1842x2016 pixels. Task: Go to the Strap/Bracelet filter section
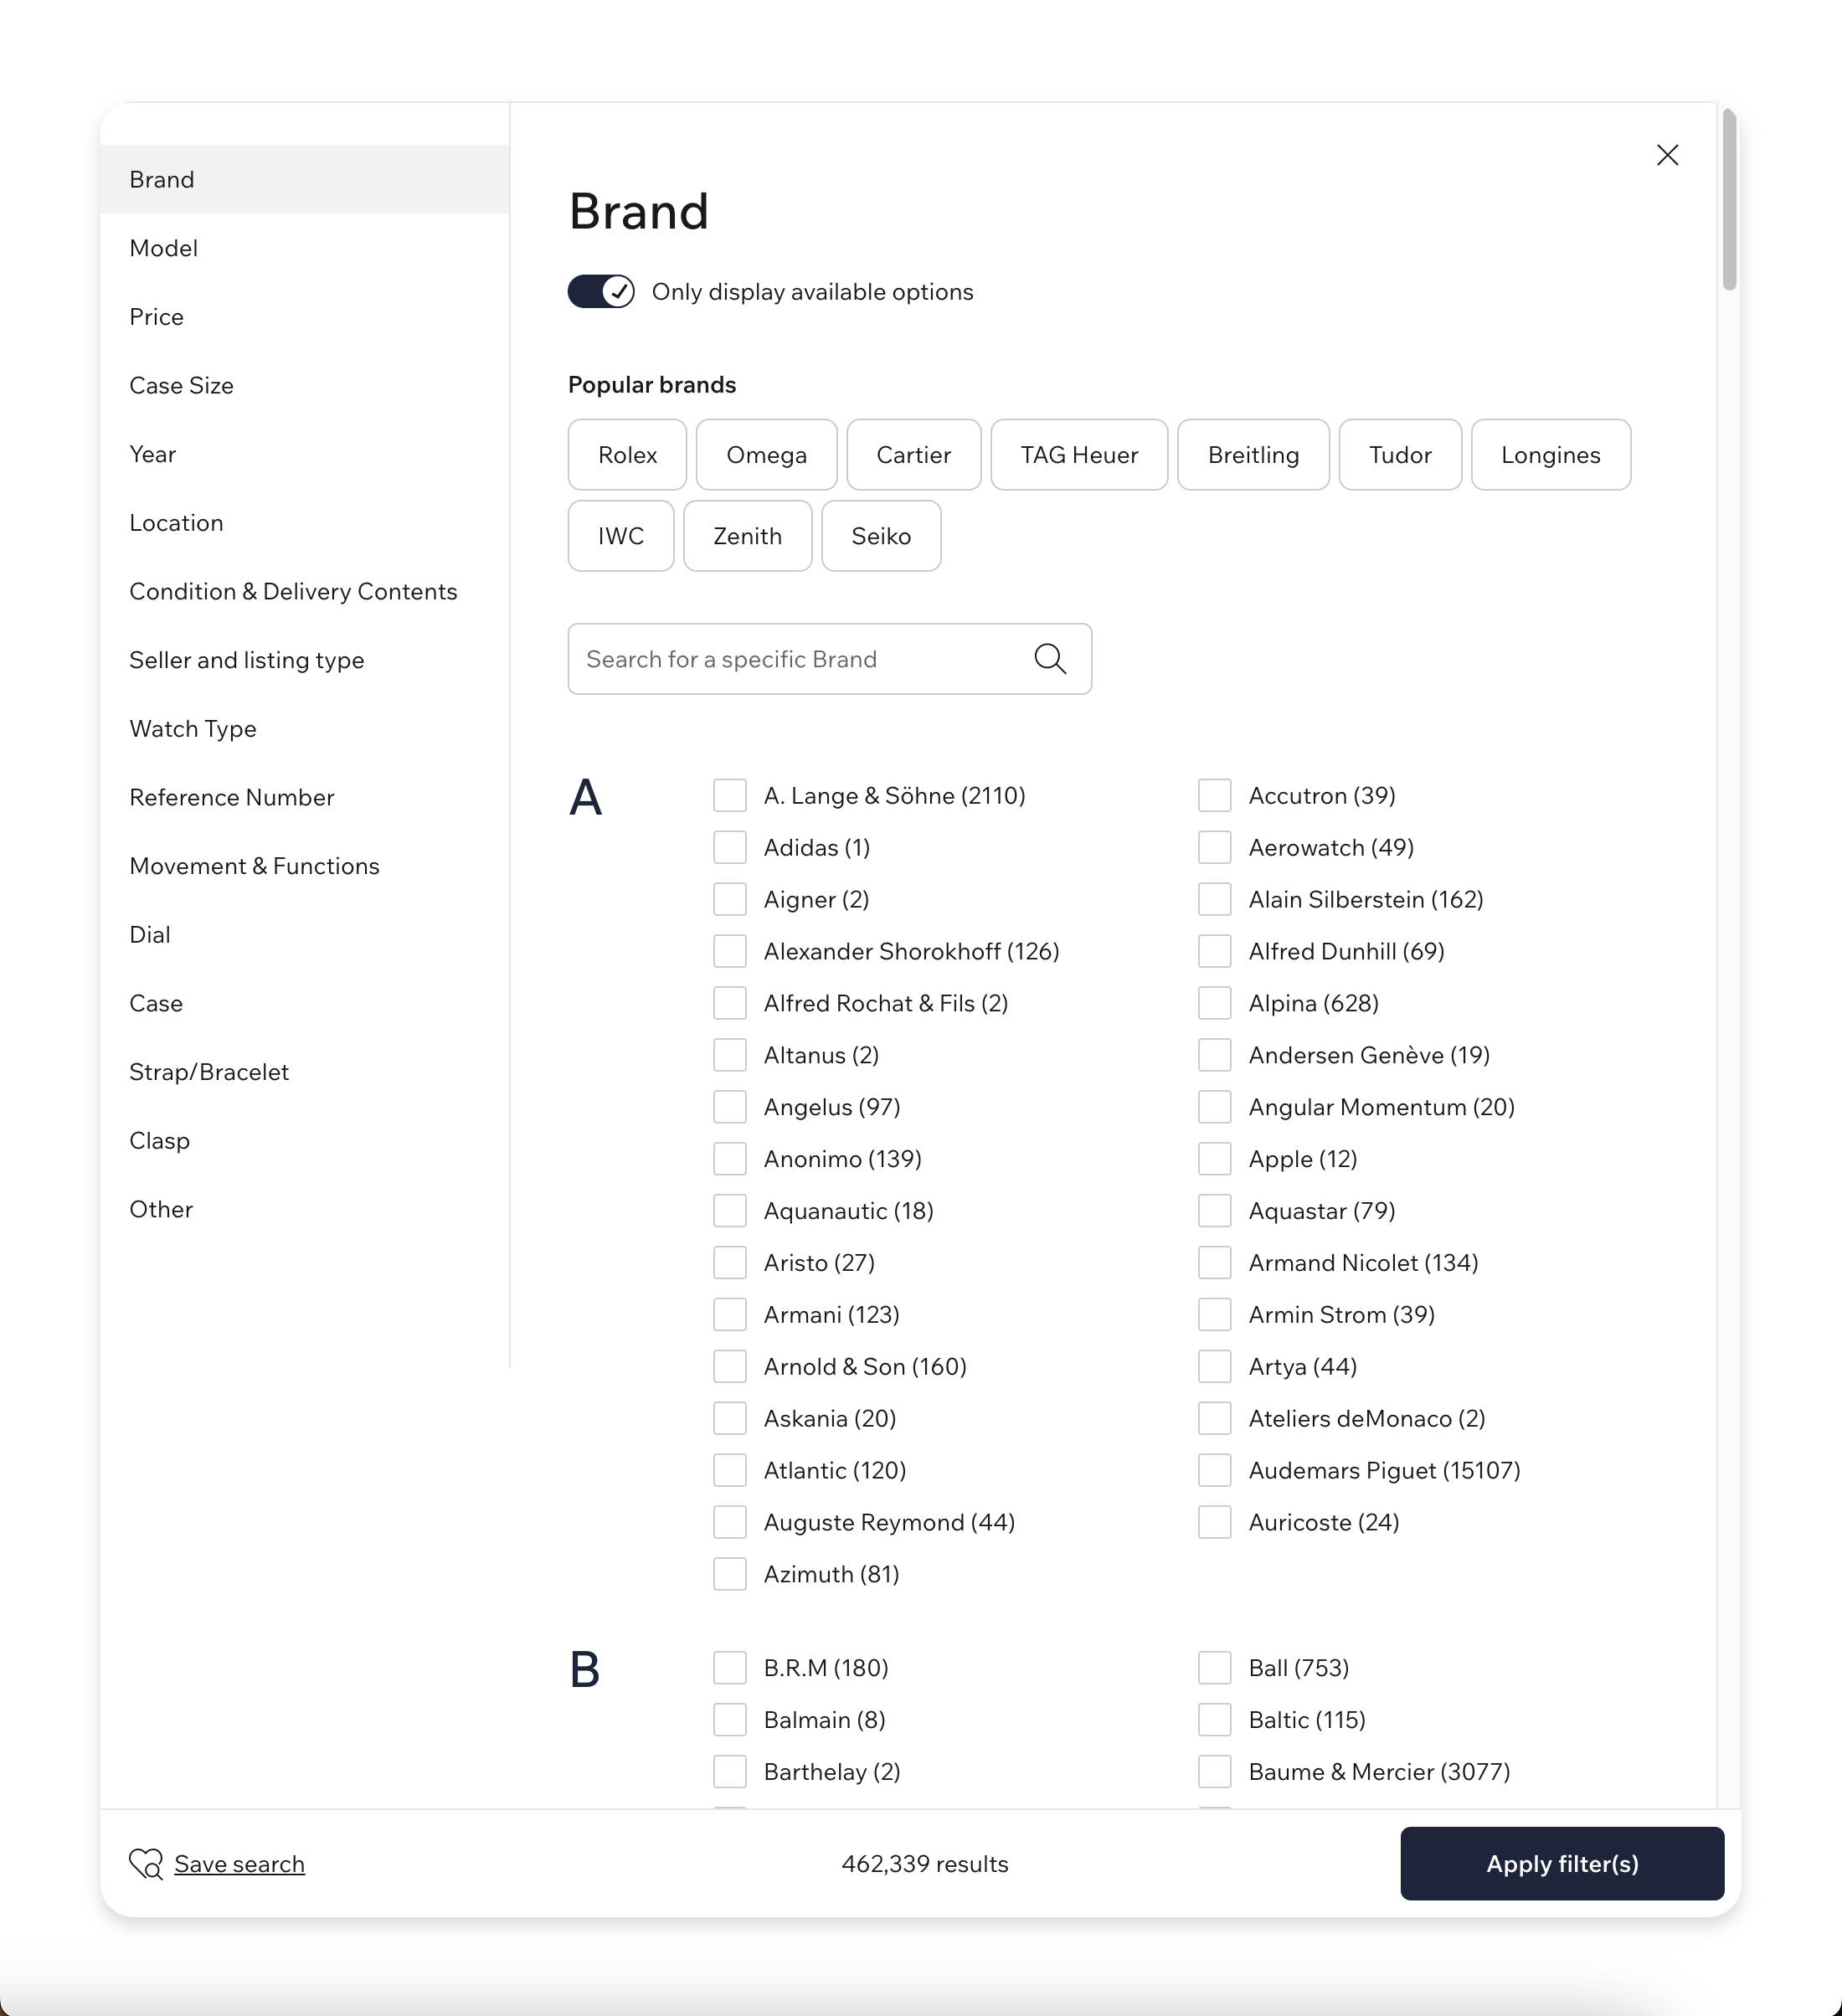click(x=209, y=1071)
